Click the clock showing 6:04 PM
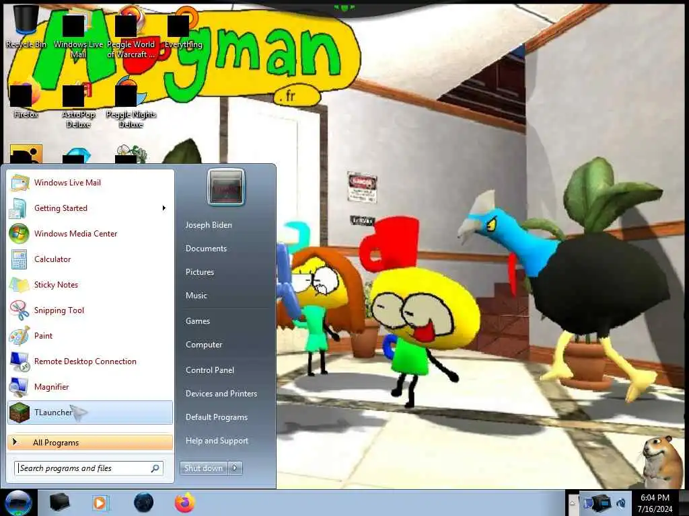Viewport: 689px width, 516px height. (x=655, y=503)
